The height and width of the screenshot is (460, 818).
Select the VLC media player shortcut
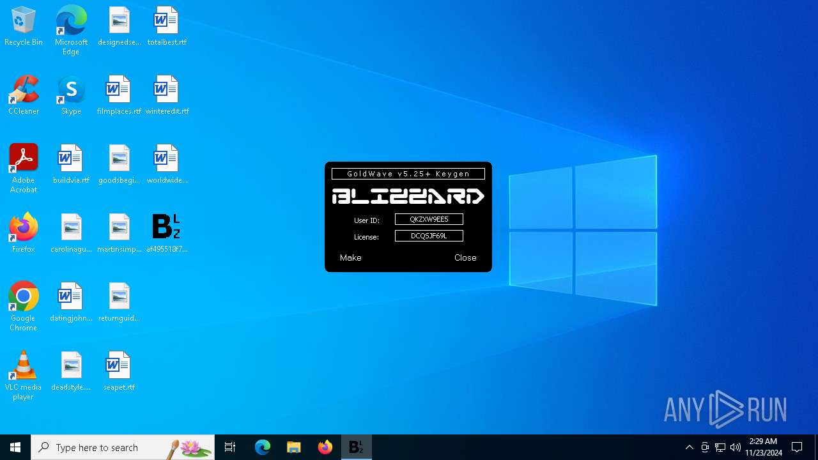click(24, 376)
